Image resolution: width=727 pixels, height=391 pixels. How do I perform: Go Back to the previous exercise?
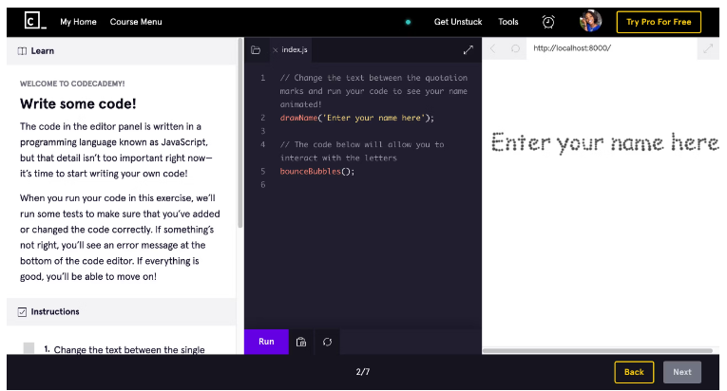(x=634, y=372)
